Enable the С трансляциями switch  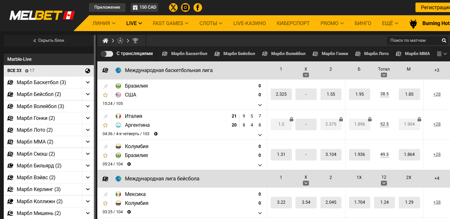(x=107, y=54)
